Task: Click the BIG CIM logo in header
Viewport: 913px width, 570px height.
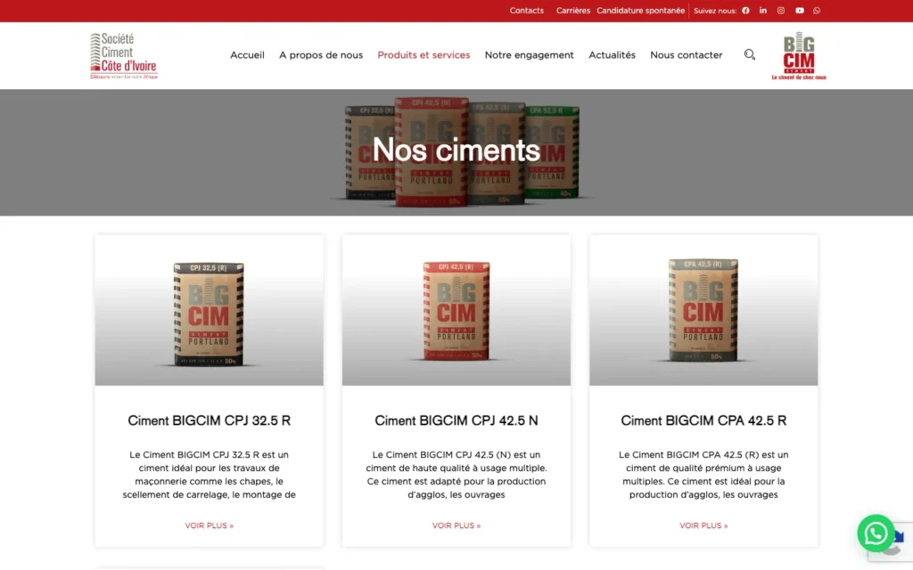Action: pos(799,56)
